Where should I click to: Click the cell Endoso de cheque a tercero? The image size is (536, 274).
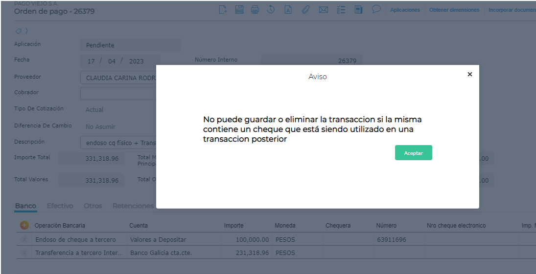pyautogui.click(x=79, y=239)
